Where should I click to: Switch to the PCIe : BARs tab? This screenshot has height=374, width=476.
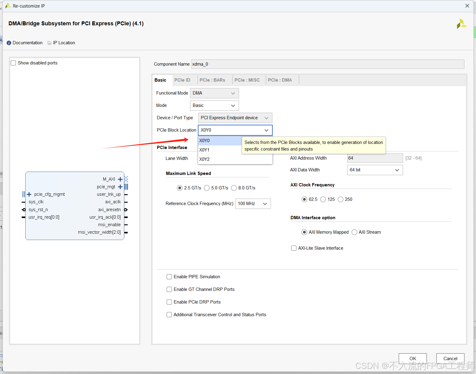tap(213, 80)
